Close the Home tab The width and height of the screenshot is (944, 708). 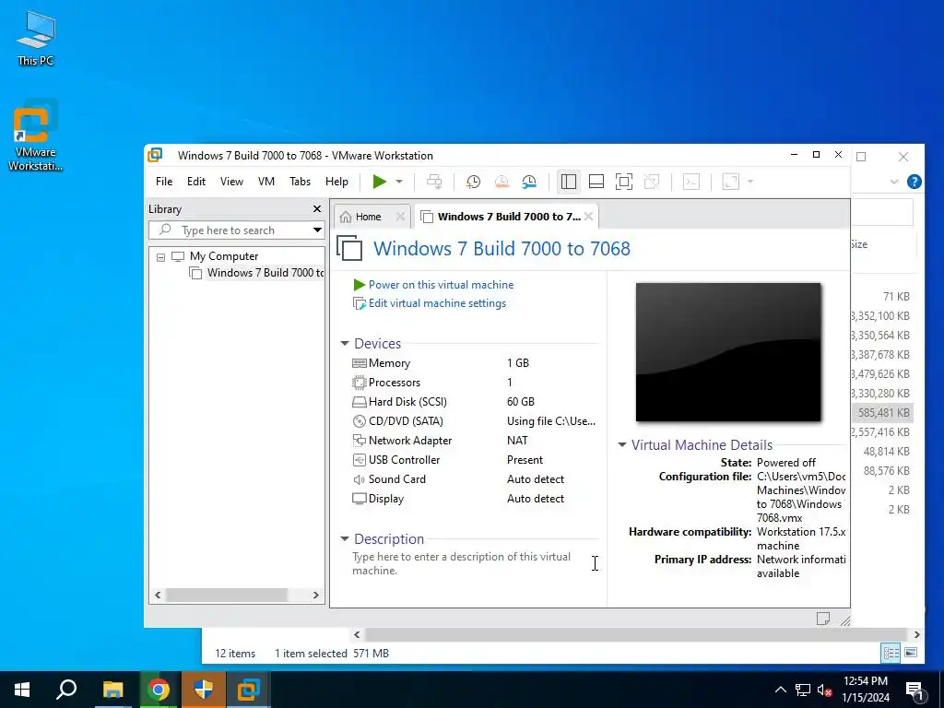(x=400, y=216)
